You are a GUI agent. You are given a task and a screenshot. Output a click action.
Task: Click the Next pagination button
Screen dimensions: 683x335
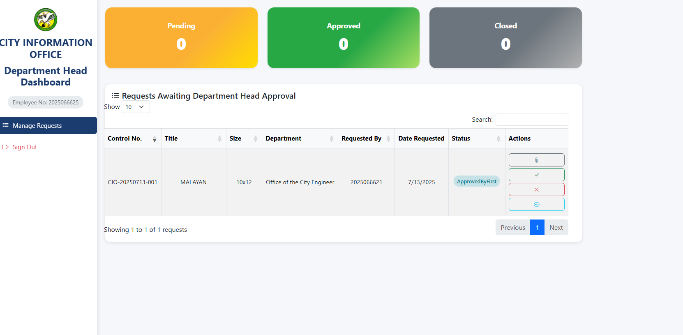pyautogui.click(x=556, y=227)
